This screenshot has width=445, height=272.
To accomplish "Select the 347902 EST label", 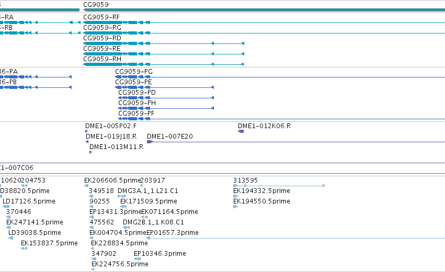I will [104, 254].
